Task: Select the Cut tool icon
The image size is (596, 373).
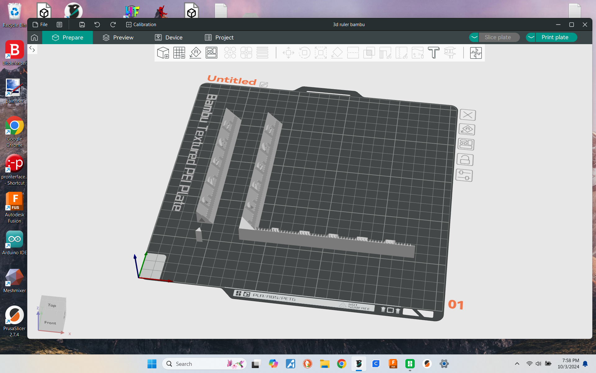Action: click(x=353, y=53)
